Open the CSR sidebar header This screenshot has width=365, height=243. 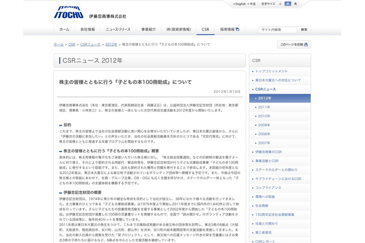point(280,60)
